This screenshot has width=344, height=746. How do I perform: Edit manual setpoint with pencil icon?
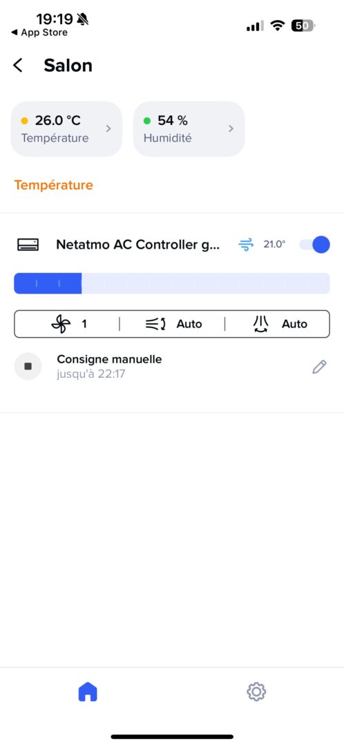pyautogui.click(x=319, y=367)
